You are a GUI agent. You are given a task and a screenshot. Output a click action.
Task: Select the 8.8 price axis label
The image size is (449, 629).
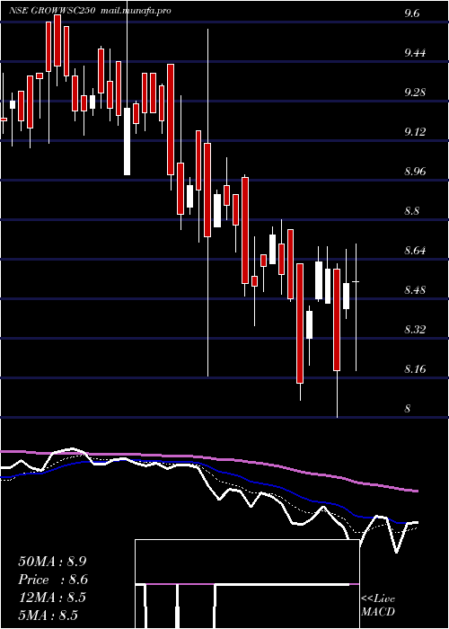412,211
